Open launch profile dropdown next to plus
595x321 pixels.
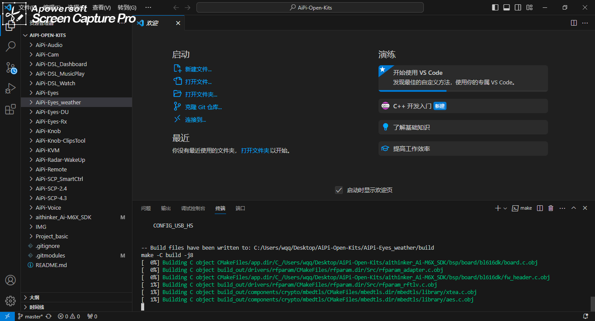point(505,208)
